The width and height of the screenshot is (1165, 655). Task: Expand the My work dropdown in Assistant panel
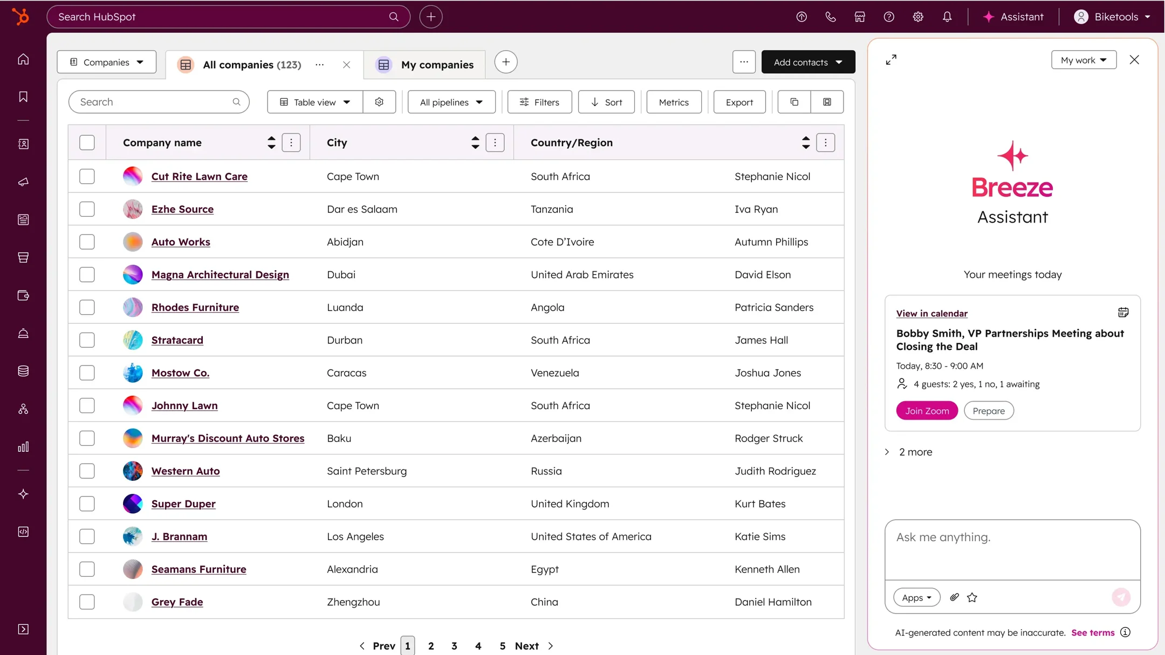click(x=1084, y=60)
